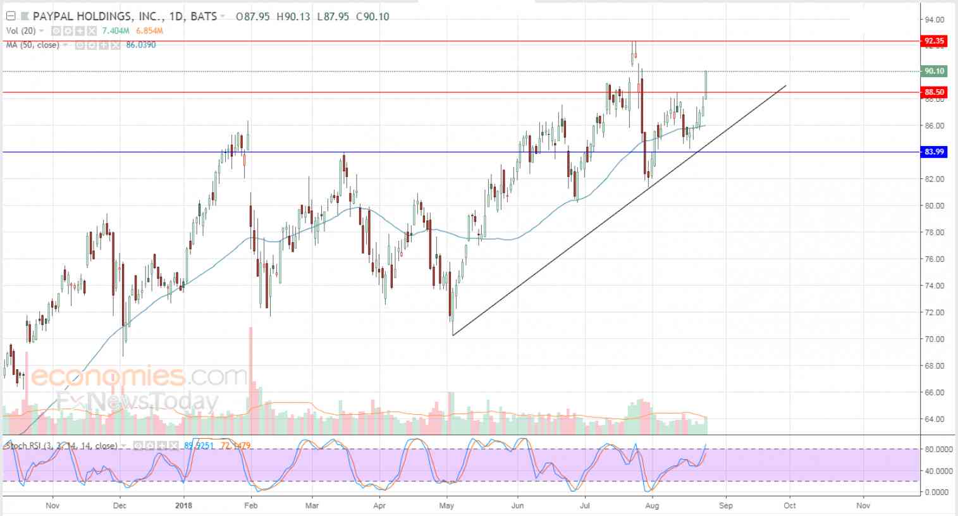Select the black ascending trend line
Screen dimensions: 958x516
[620, 210]
